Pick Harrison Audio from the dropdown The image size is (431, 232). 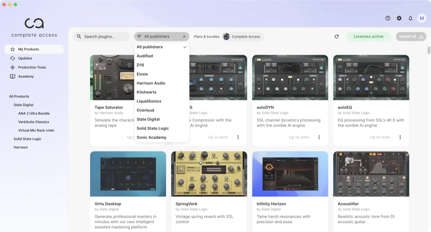151,83
